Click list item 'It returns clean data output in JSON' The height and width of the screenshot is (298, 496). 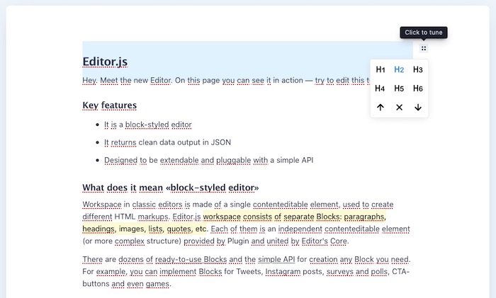click(168, 142)
